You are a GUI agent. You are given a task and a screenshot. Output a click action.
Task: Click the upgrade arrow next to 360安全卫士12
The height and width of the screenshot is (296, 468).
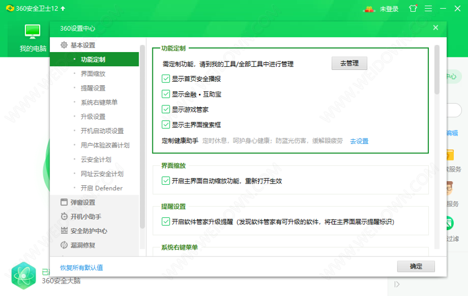[x=63, y=8]
